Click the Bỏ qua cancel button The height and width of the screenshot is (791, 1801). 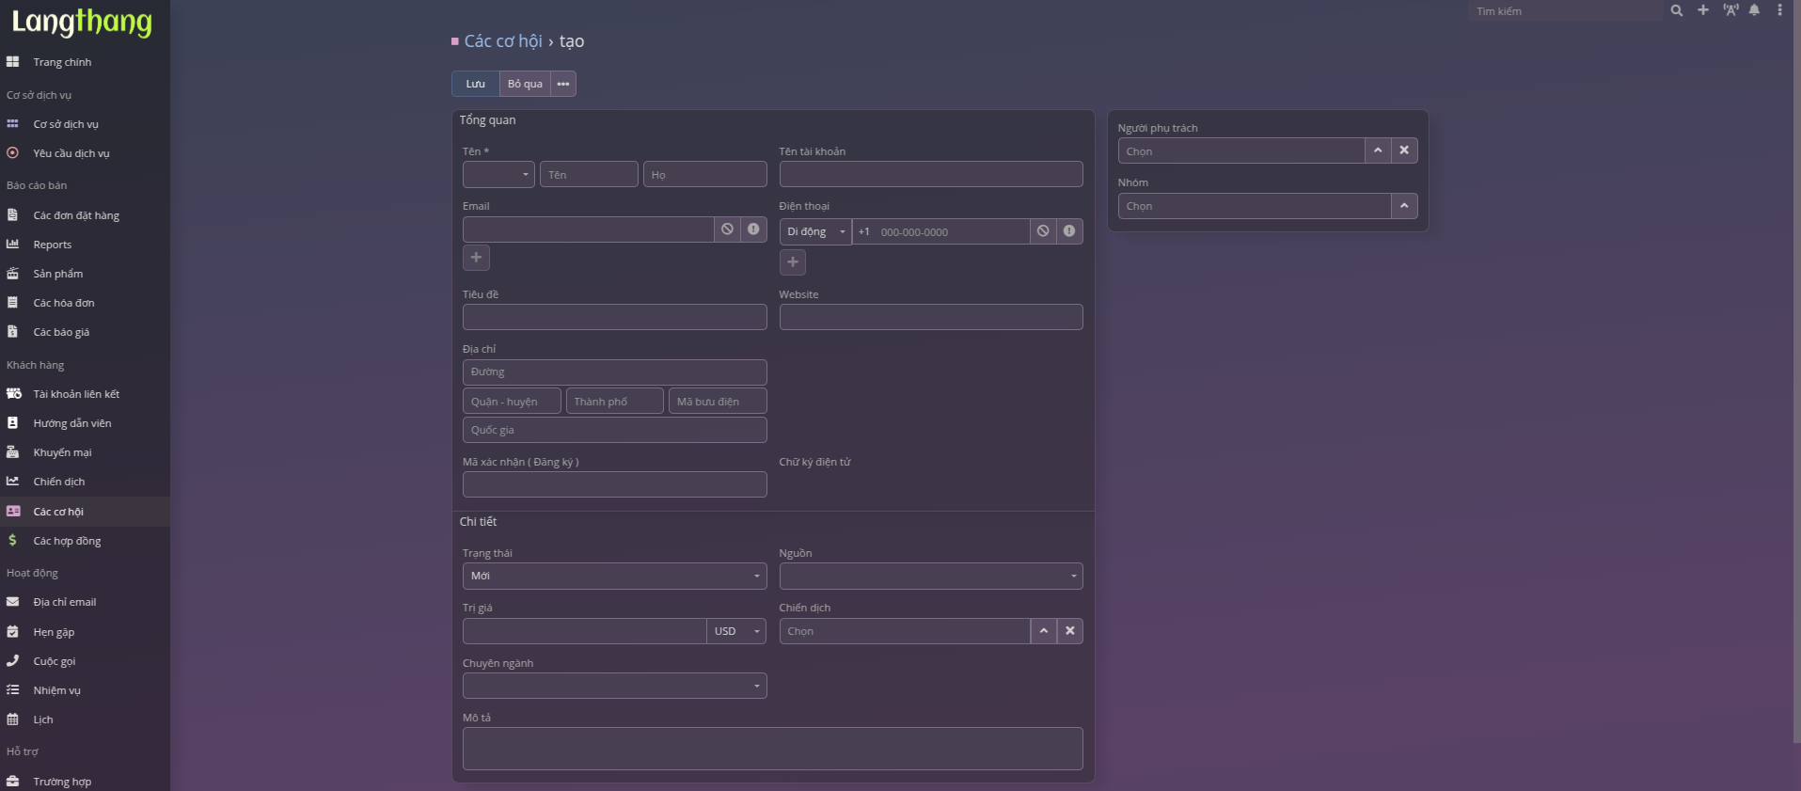(525, 84)
